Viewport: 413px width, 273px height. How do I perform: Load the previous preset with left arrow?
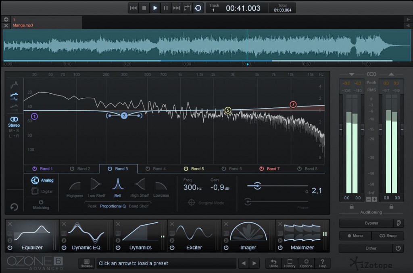pyautogui.click(x=244, y=263)
